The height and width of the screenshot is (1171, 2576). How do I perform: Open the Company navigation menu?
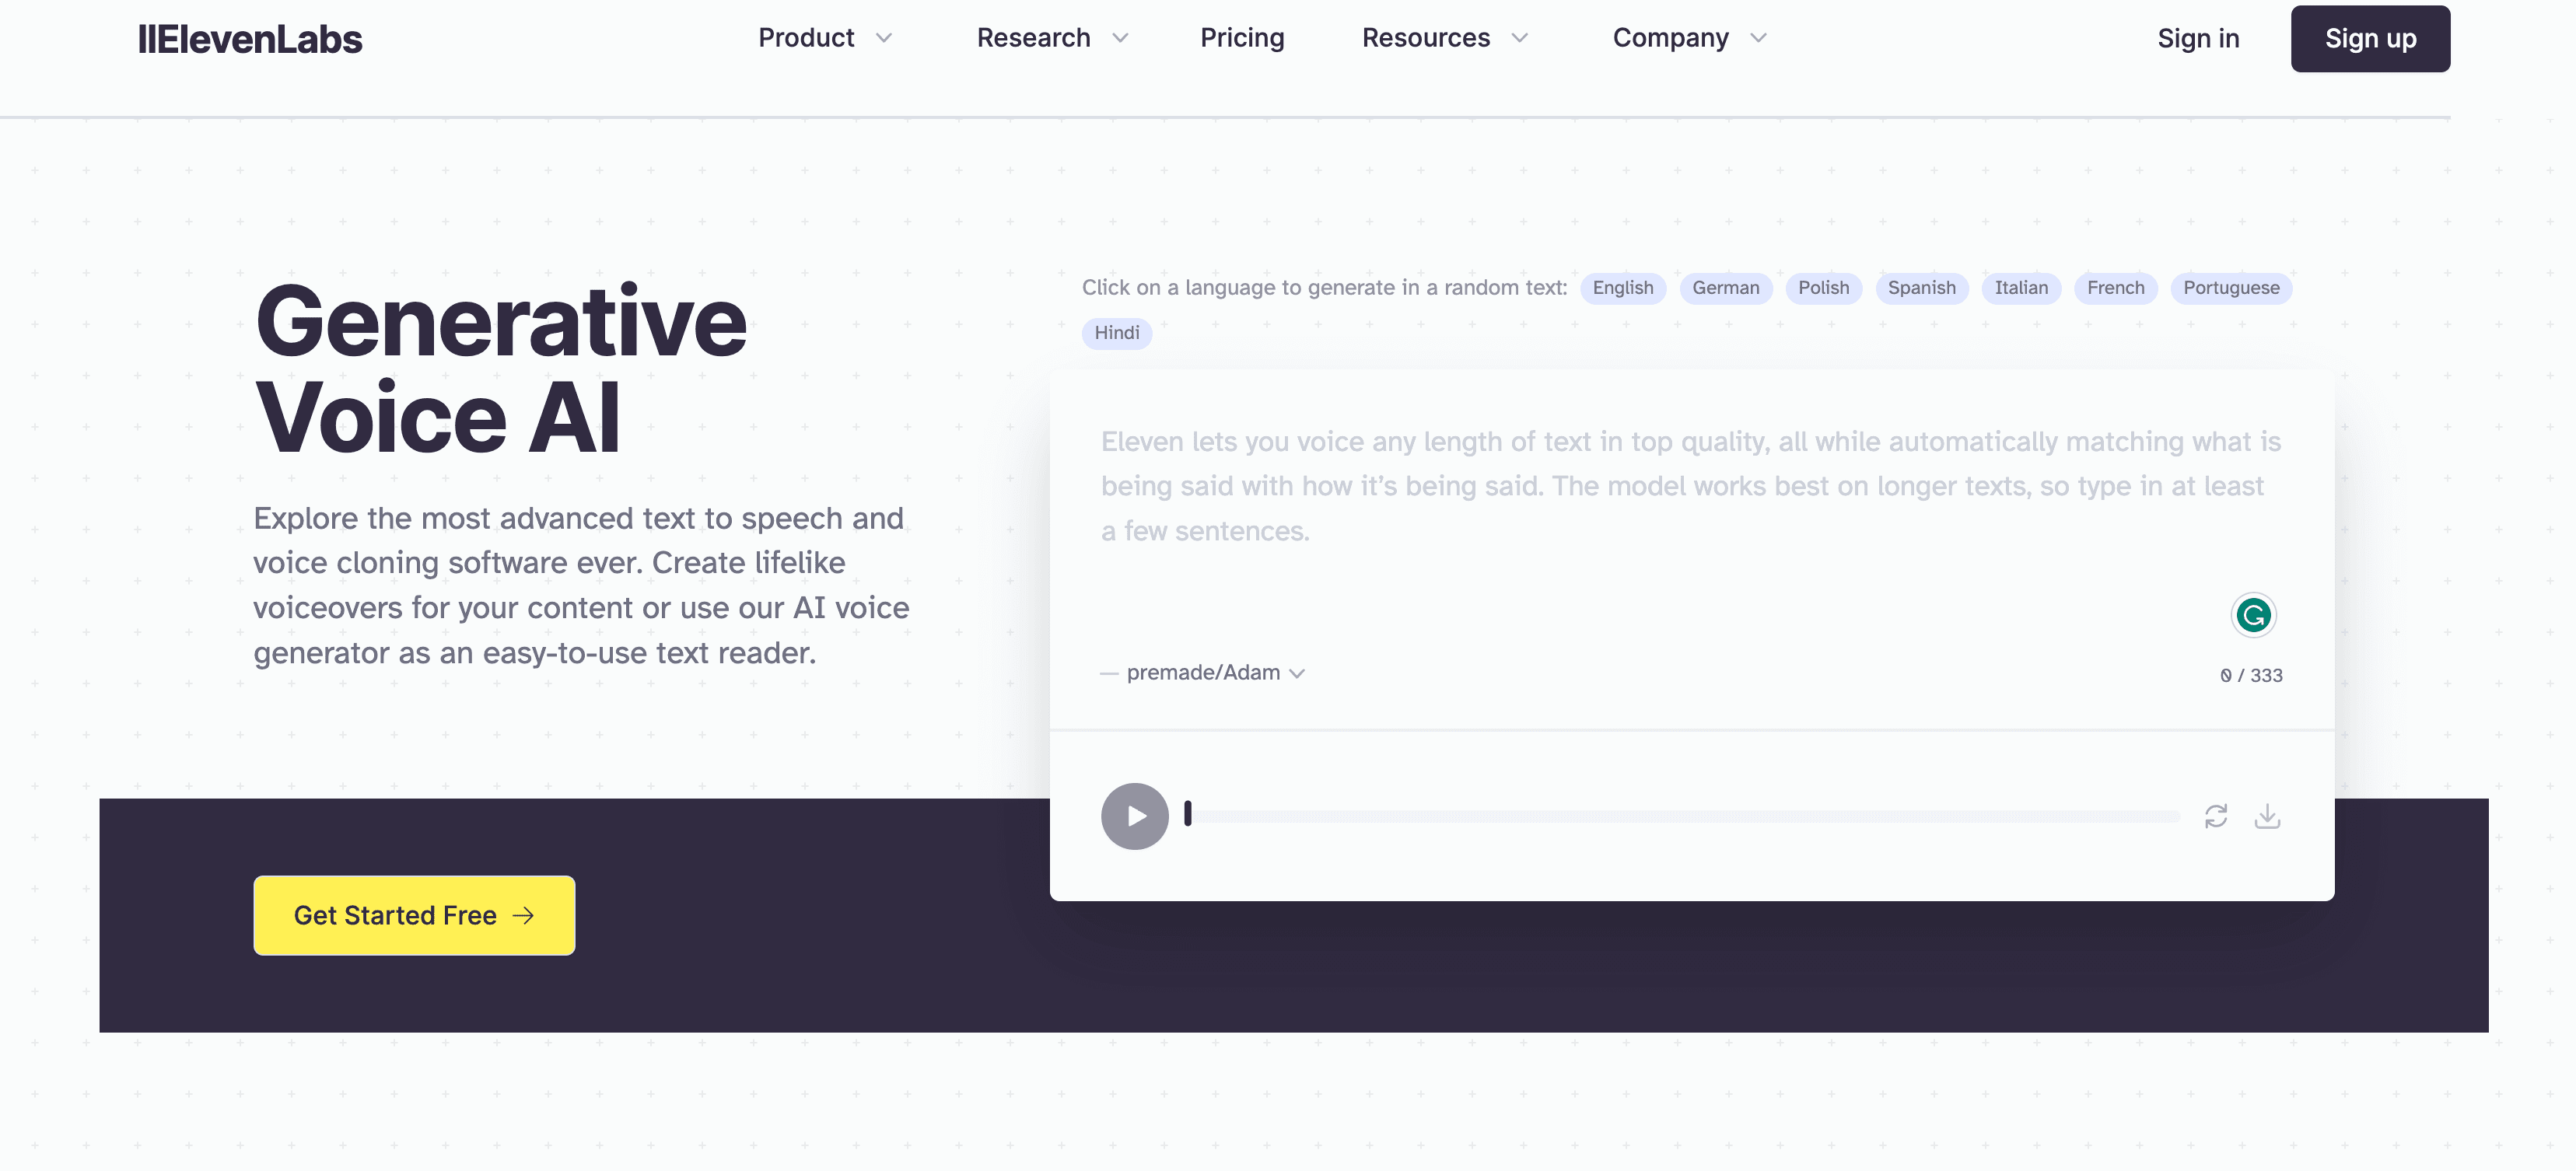pyautogui.click(x=1690, y=38)
